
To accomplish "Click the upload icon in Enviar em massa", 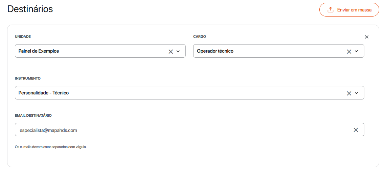I will (x=331, y=10).
